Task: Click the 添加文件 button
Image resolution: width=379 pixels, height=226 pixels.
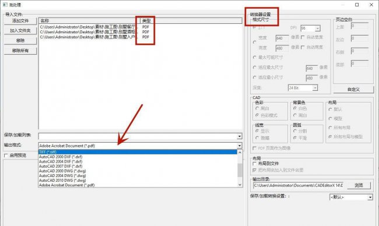Action: [20, 21]
